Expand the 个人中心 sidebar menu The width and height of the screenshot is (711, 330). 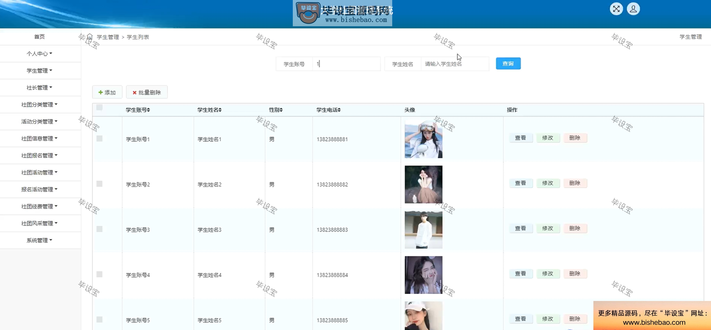(x=40, y=54)
